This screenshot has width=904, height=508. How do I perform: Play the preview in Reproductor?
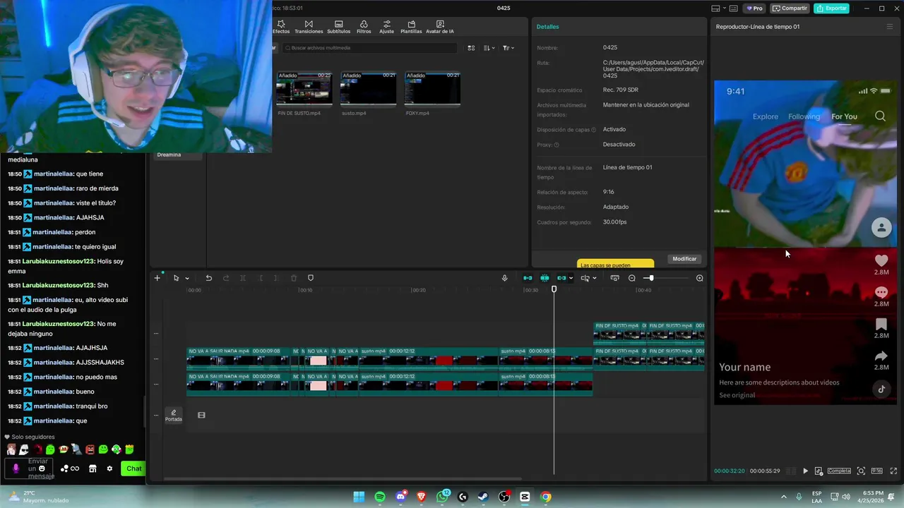coord(805,471)
